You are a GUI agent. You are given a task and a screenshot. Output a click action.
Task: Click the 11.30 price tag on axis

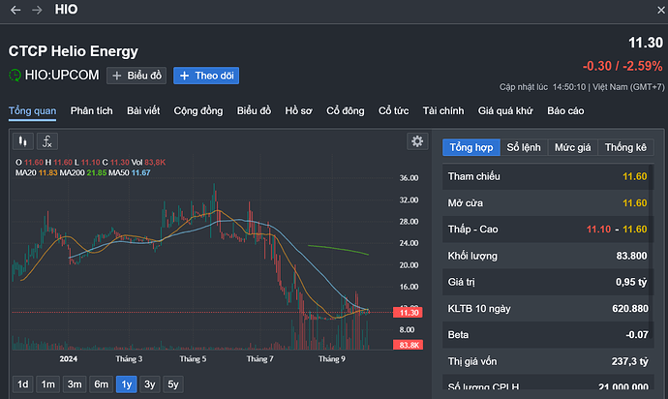coord(409,313)
